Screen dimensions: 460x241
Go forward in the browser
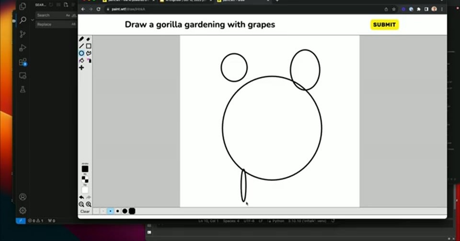tap(91, 9)
